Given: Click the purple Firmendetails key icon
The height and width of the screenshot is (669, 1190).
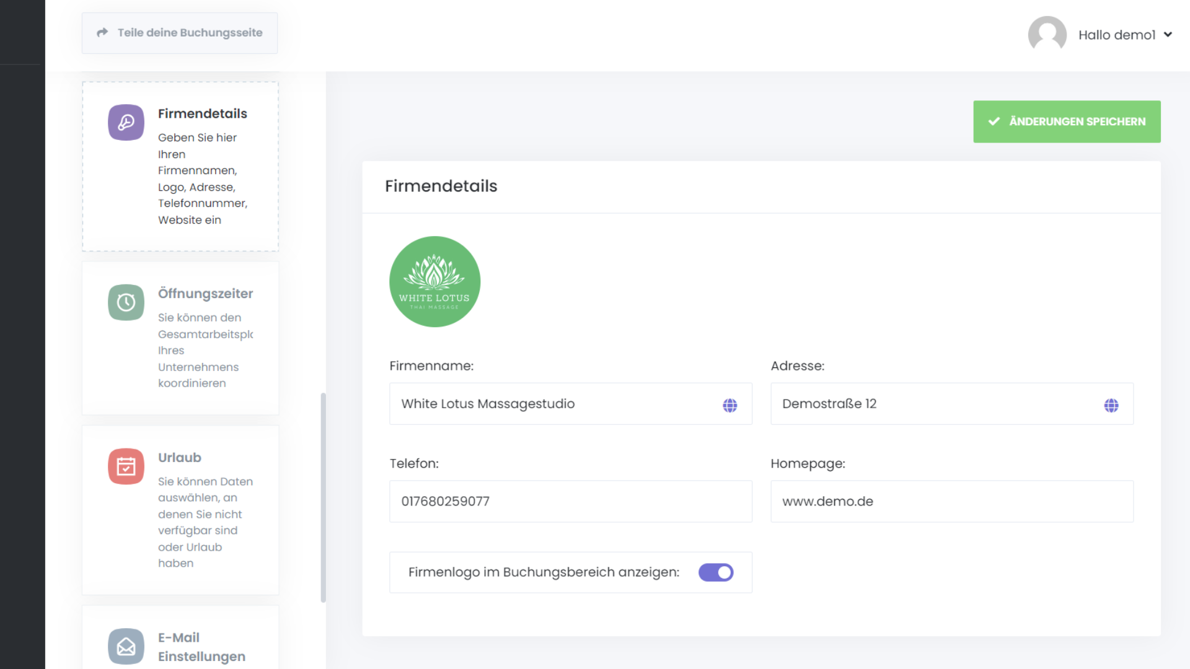Looking at the screenshot, I should tap(126, 122).
